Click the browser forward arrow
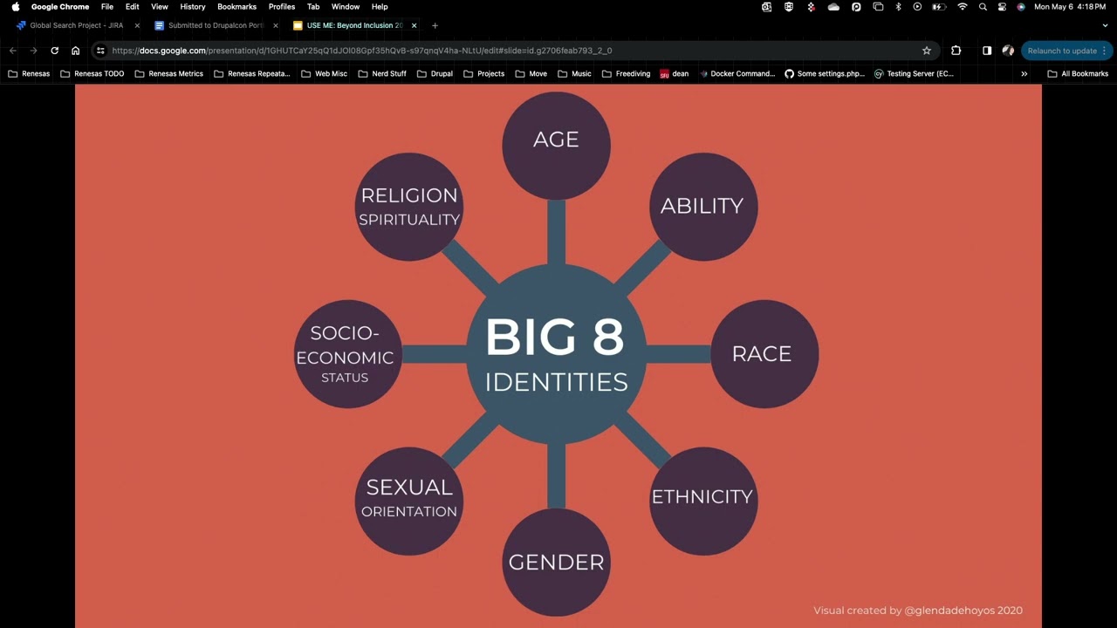Image resolution: width=1117 pixels, height=628 pixels. click(x=33, y=51)
